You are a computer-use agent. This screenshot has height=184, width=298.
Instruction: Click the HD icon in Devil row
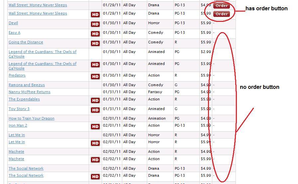tap(95, 24)
